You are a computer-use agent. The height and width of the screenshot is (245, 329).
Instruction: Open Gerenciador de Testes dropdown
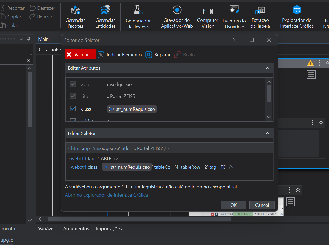click(x=138, y=24)
